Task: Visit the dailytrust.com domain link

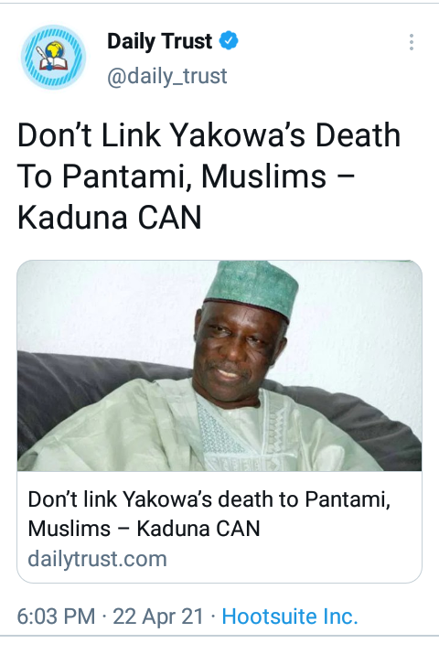Action: click(x=97, y=559)
